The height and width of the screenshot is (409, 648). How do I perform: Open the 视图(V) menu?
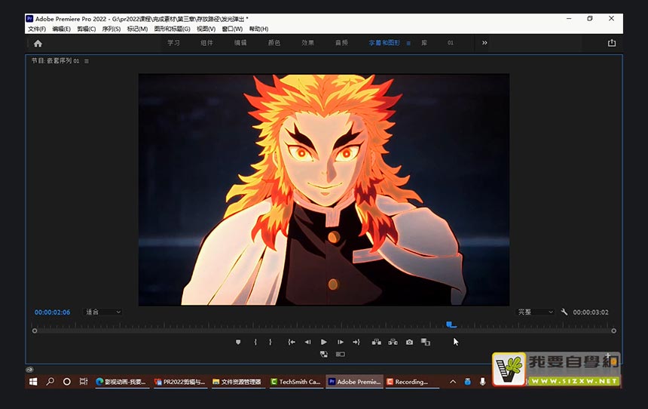(206, 29)
